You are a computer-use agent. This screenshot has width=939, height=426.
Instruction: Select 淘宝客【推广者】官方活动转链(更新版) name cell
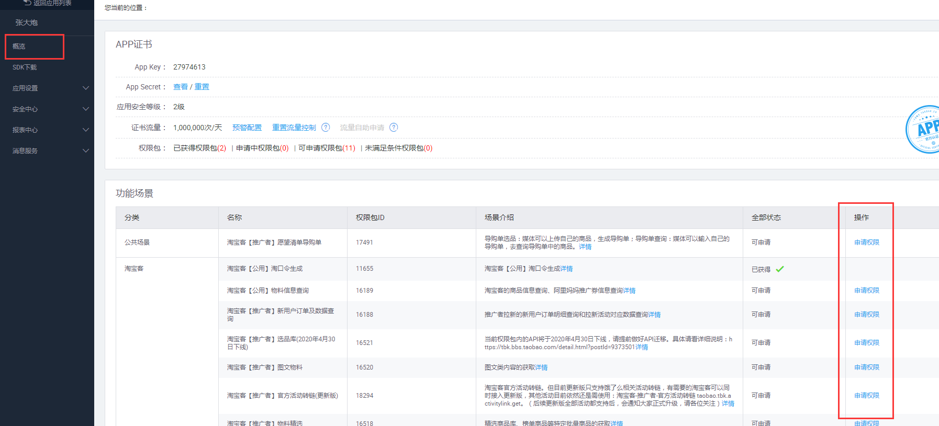coord(283,396)
